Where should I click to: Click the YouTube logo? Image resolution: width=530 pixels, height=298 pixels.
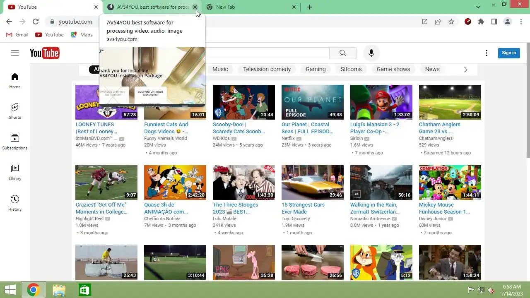click(x=45, y=53)
